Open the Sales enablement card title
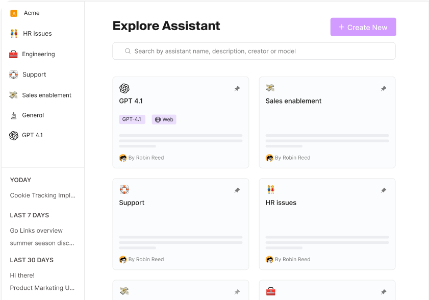This screenshot has width=429, height=300. (x=293, y=101)
